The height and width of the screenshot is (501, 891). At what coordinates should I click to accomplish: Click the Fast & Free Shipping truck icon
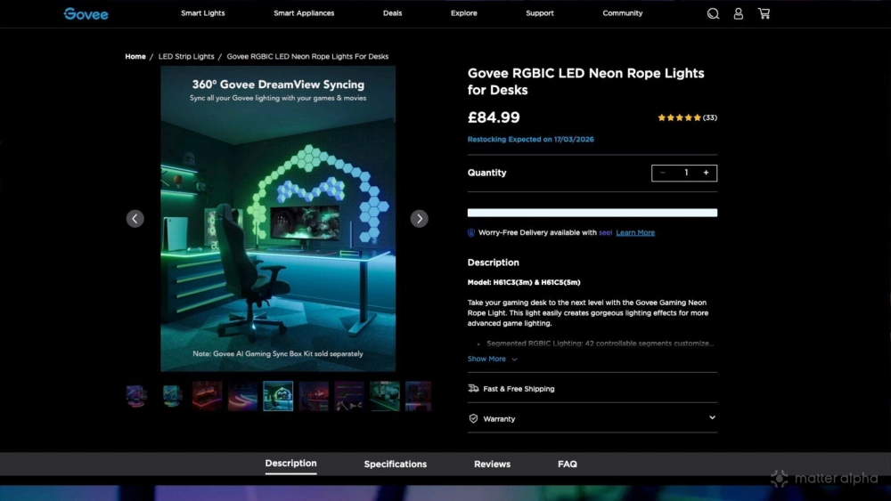click(473, 389)
